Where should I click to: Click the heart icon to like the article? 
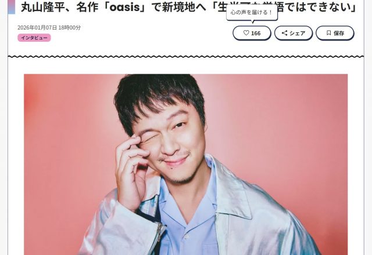tap(246, 33)
